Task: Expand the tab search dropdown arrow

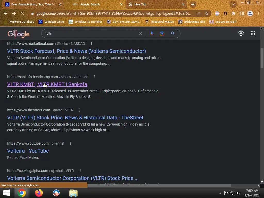Action: click(x=233, y=4)
